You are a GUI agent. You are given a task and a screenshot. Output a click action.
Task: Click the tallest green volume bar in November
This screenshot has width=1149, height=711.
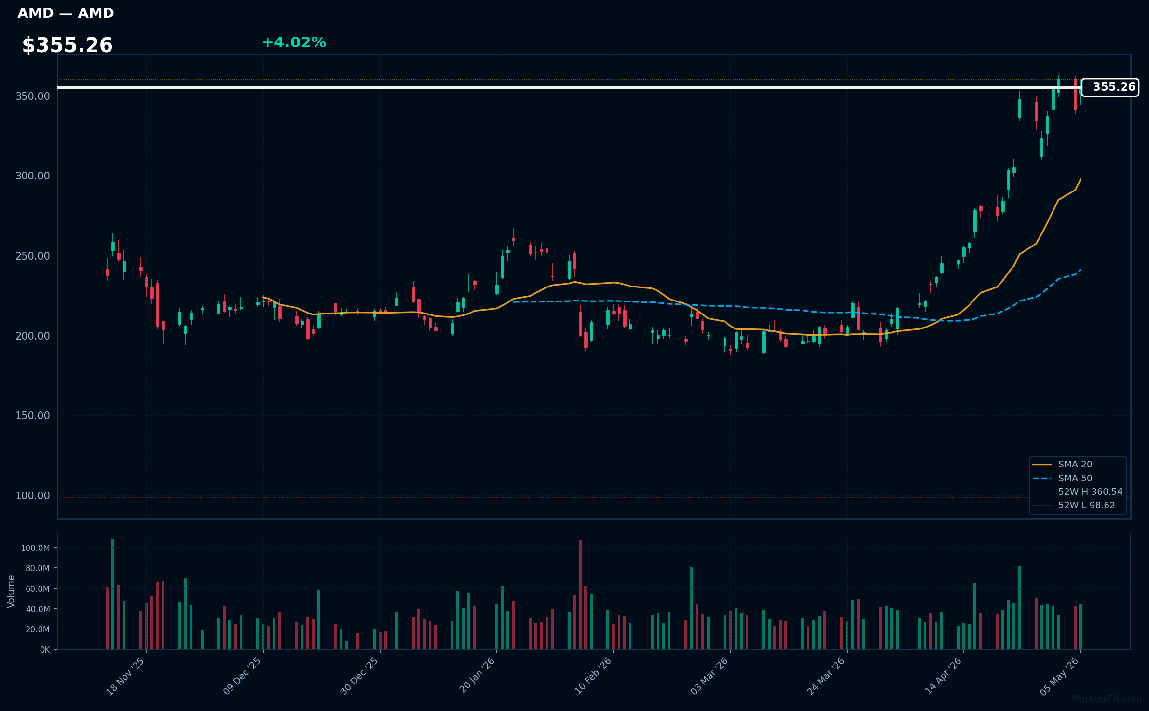[113, 594]
